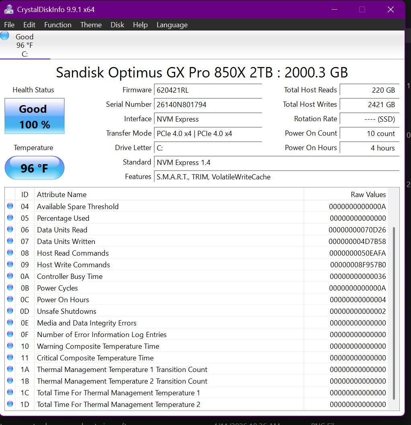This screenshot has height=425, width=411.
Task: Select the Host Read Commands attribute name
Action: (x=73, y=253)
